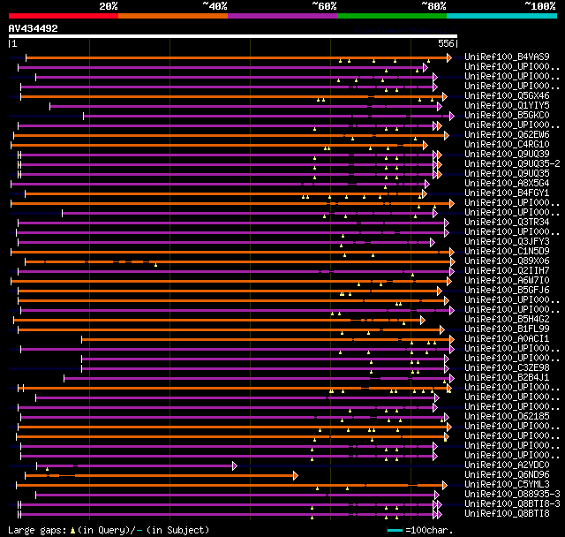Screen dimensions: 565x537
Task: Select the UniRef100_Q9UQ35-2 label
Action: click(x=512, y=164)
